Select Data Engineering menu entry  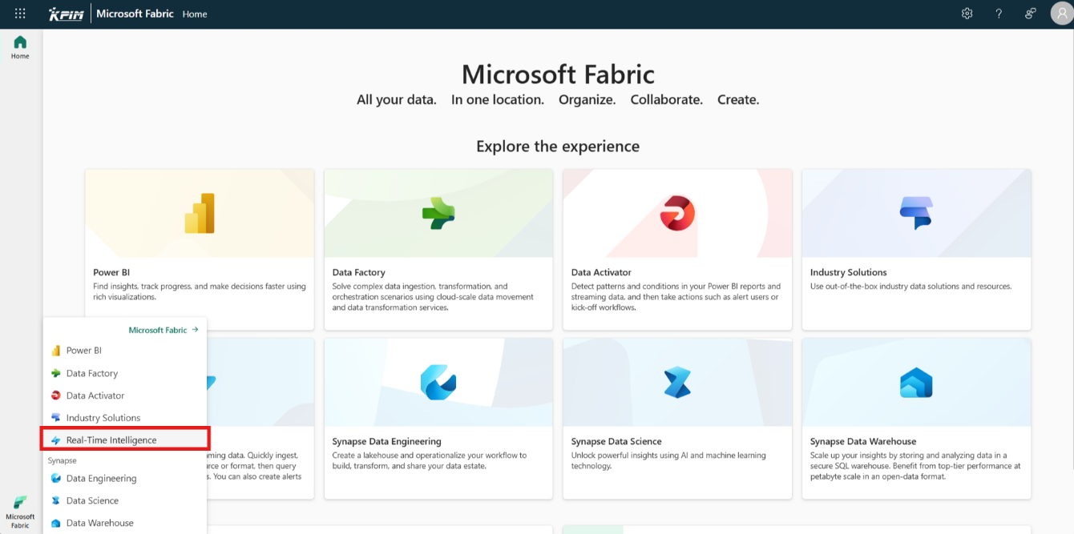(x=125, y=479)
